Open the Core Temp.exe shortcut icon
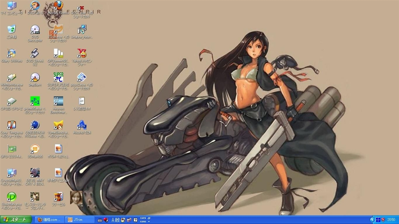 point(11,129)
